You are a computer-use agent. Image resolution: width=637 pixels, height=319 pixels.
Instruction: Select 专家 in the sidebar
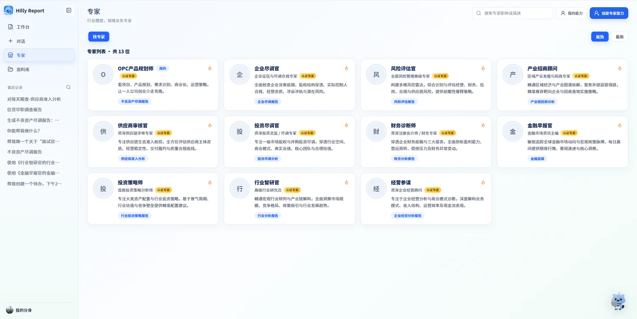coord(39,55)
